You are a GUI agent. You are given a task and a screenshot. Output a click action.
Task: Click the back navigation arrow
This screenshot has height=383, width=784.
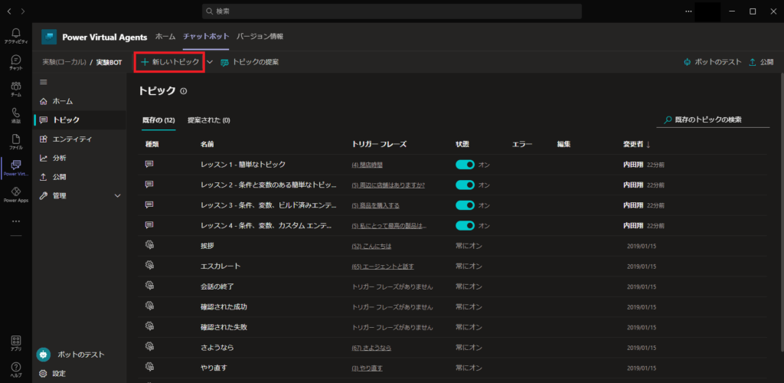[9, 11]
